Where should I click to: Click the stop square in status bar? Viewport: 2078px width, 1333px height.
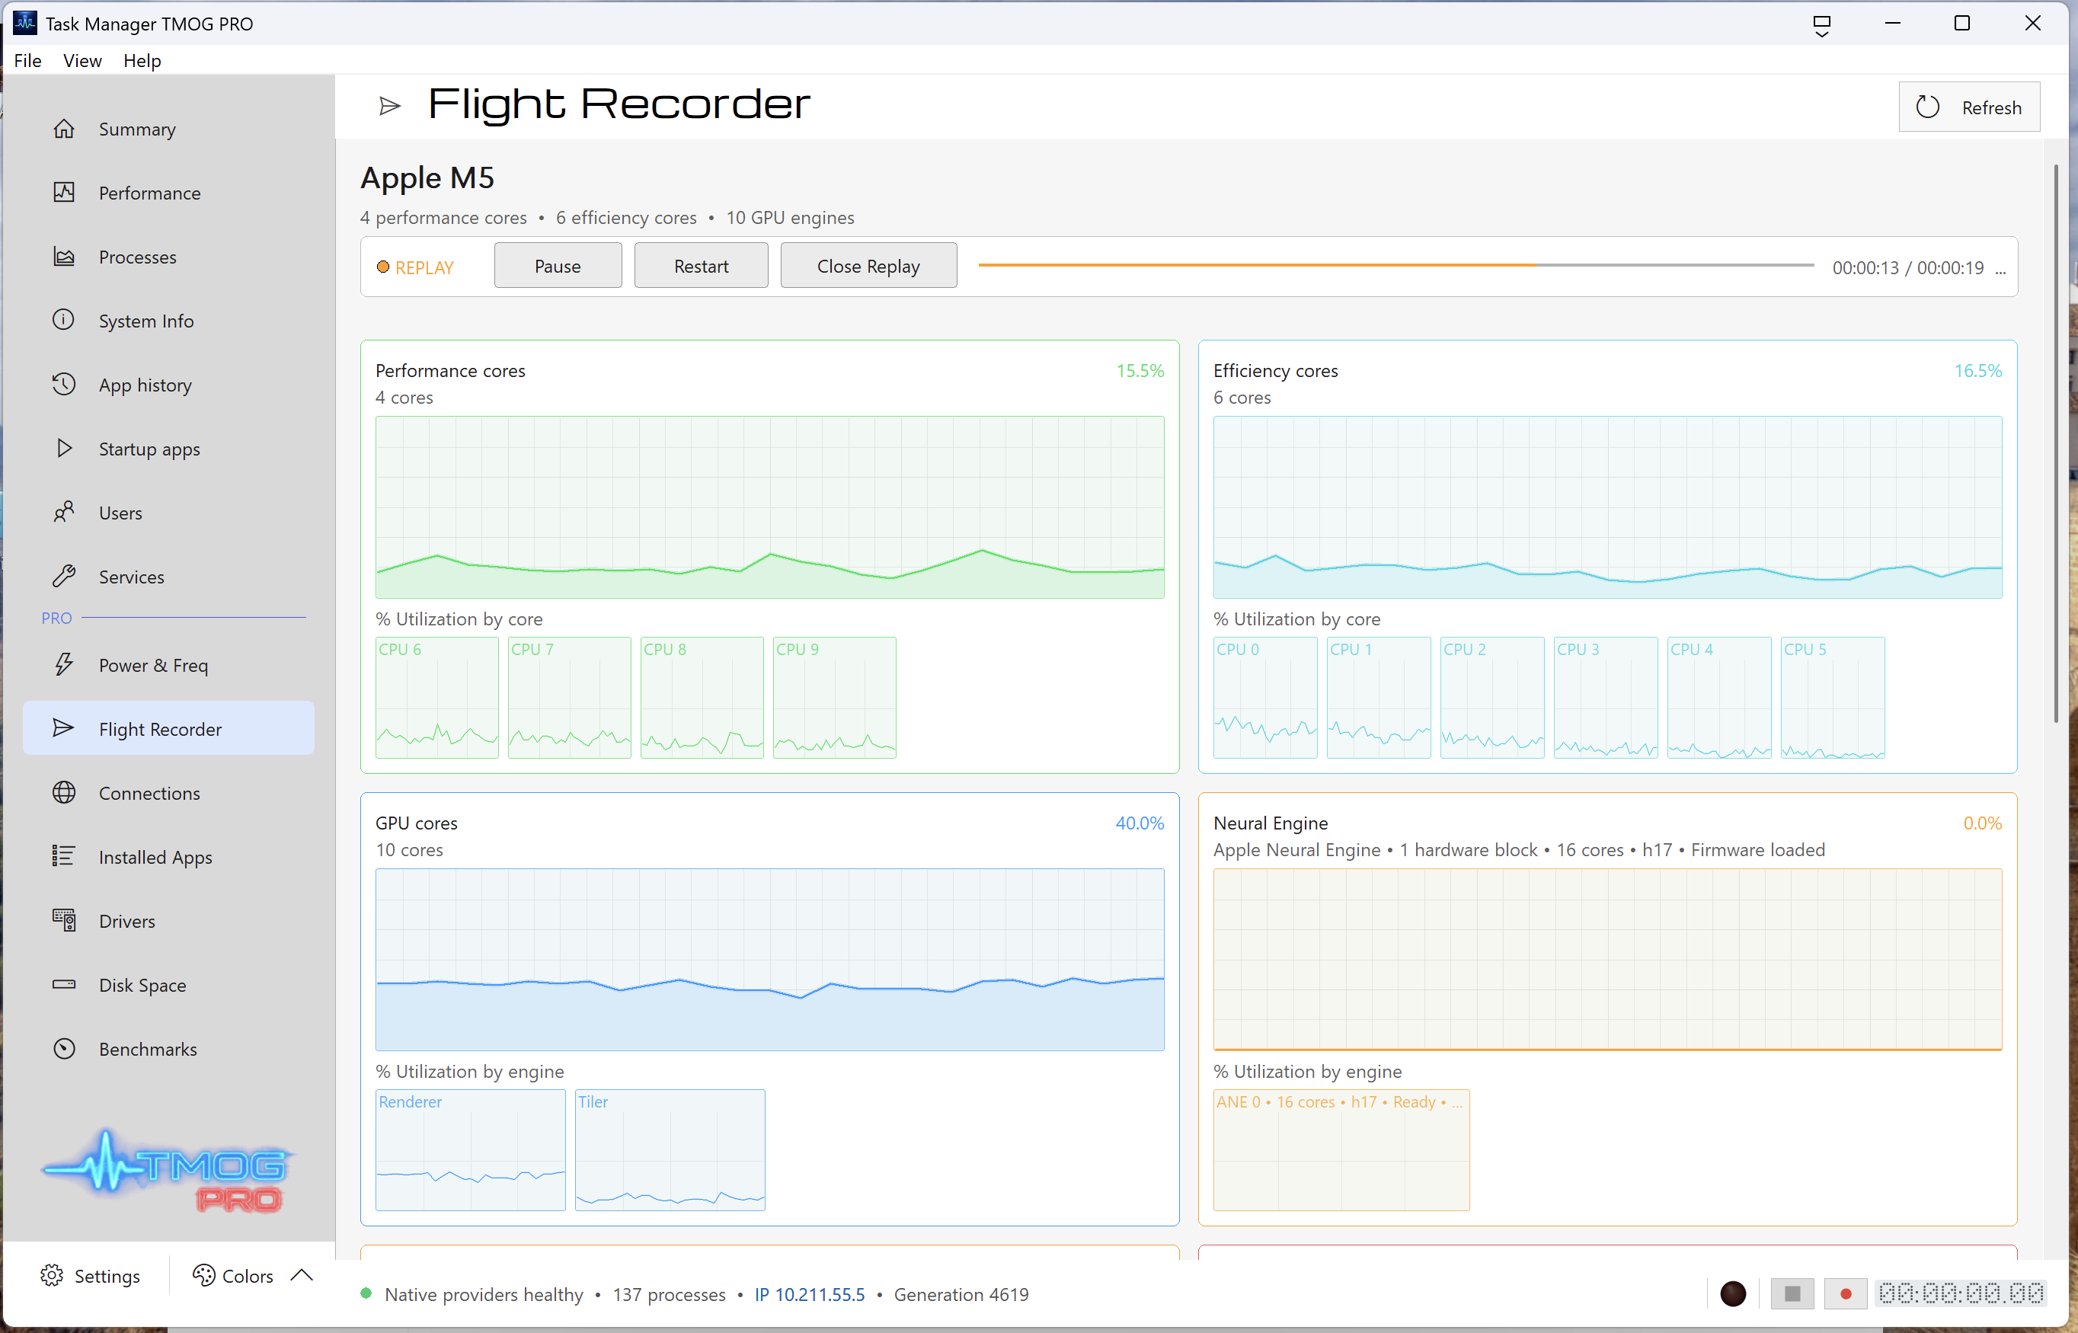pyautogui.click(x=1792, y=1294)
